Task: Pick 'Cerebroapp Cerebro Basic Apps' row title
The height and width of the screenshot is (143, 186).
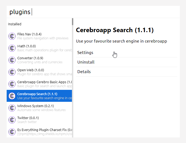Action: (x=45, y=82)
